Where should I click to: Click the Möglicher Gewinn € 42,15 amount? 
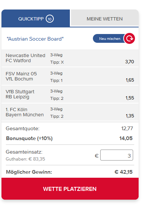[124, 172]
